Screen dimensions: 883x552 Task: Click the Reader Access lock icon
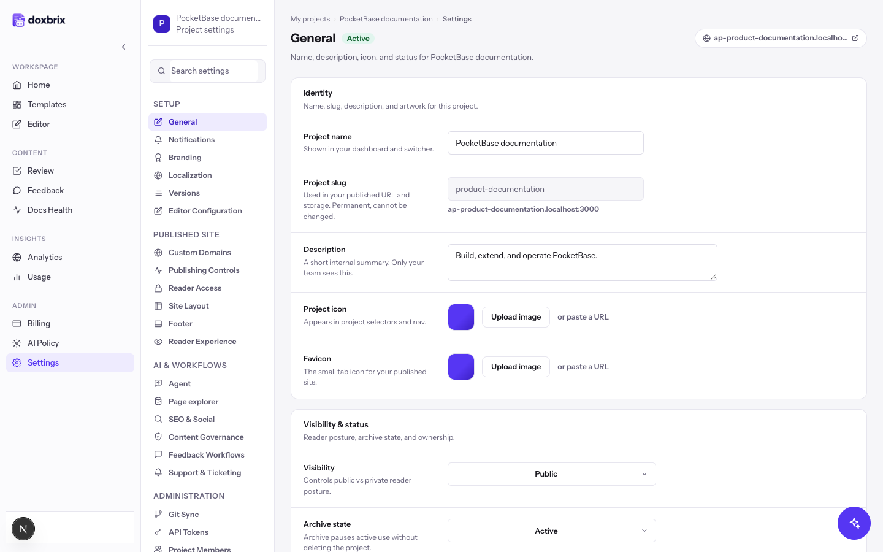point(158,288)
